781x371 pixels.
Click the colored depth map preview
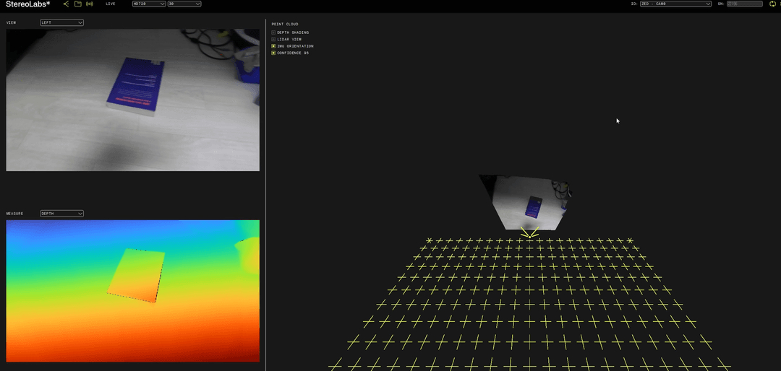[132, 290]
